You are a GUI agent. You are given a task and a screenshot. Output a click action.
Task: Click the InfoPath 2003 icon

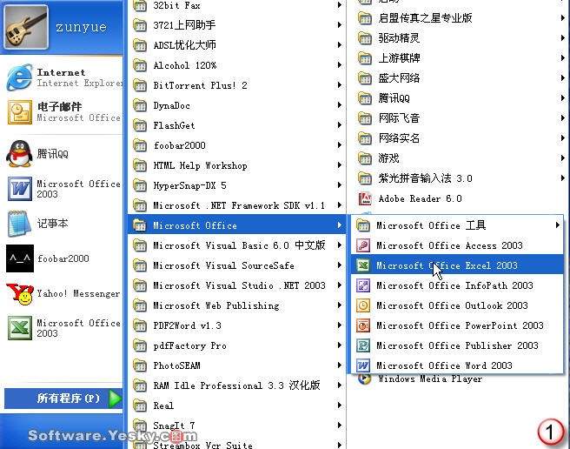363,285
